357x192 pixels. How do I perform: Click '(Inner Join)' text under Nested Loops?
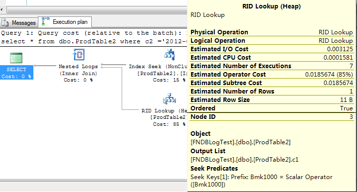click(x=78, y=74)
